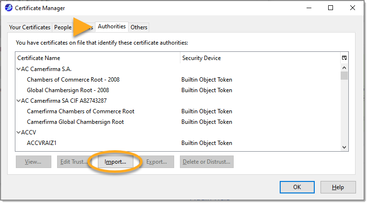The image size is (368, 204).
Task: Select Global Chambersign Root - 2008 certificate
Action: click(x=68, y=90)
